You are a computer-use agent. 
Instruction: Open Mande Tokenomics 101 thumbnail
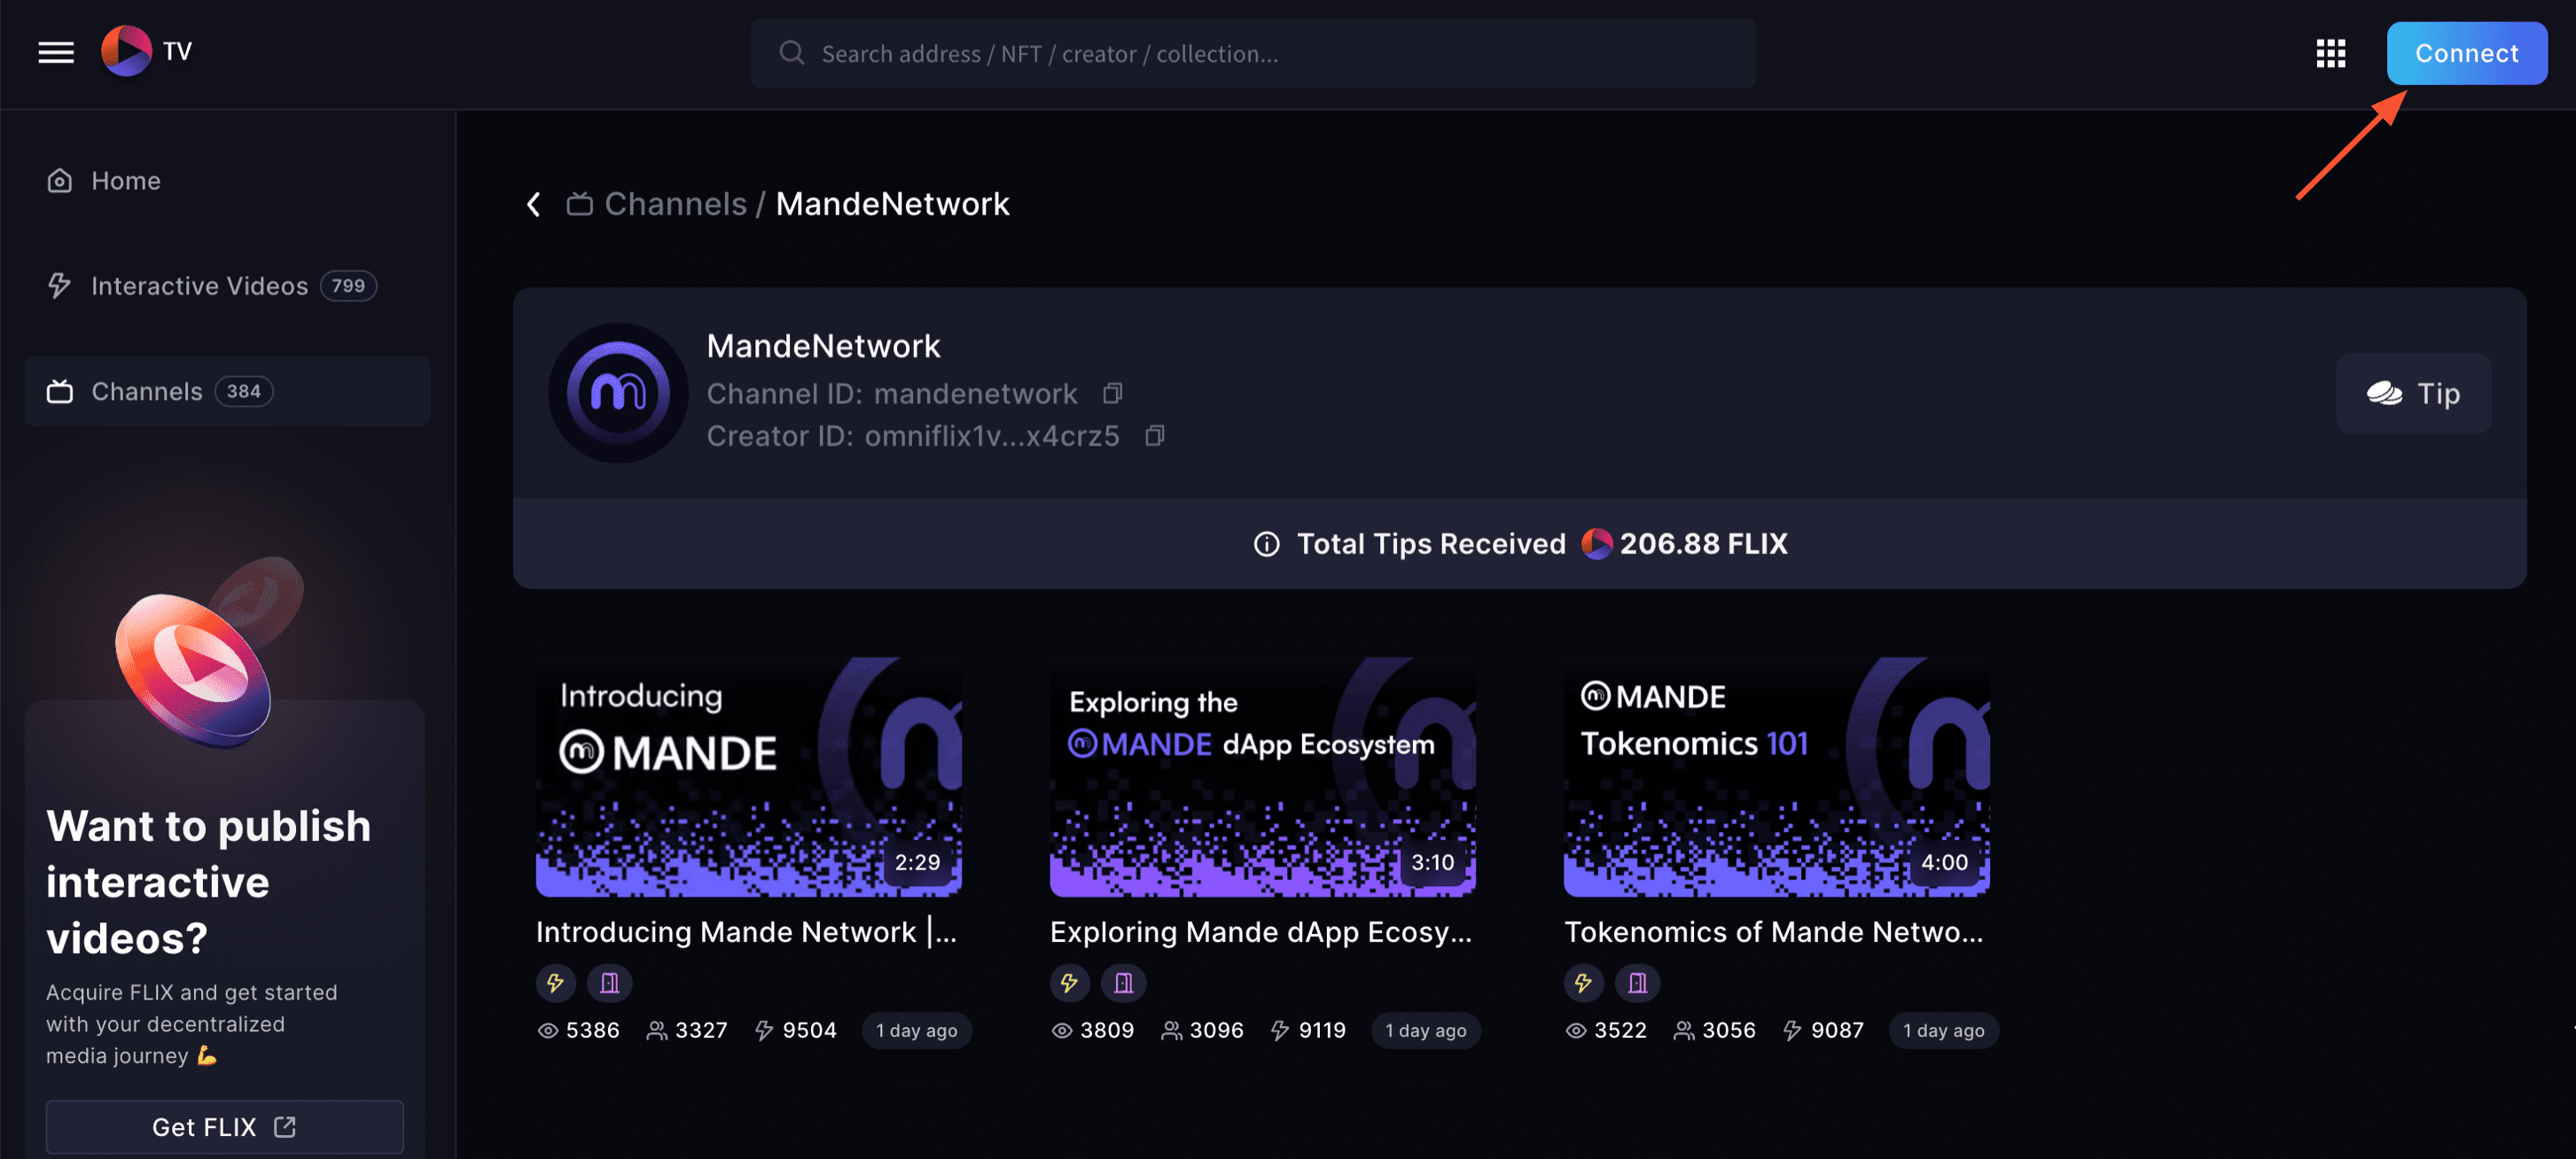(1776, 776)
